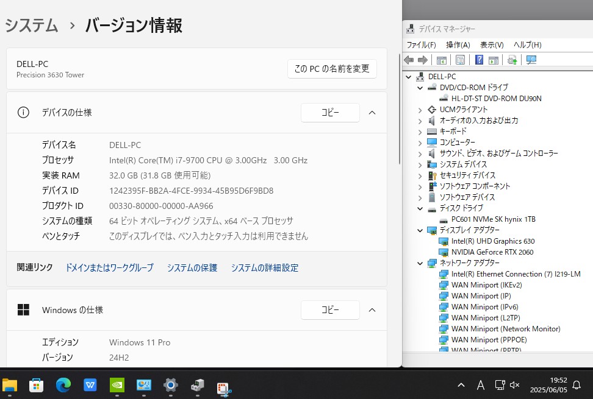This screenshot has width=593, height=399.
Task: Collapse the ネットワーク アダプター node
Action: 420,263
